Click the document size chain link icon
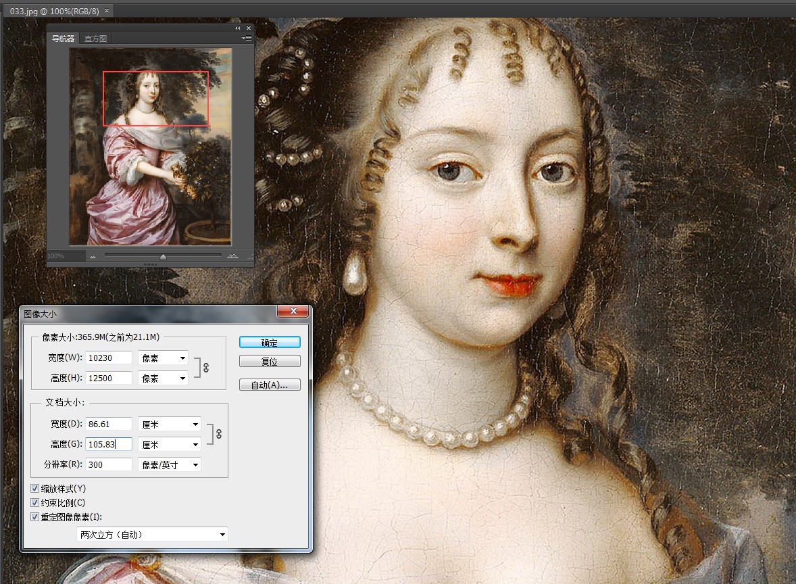 (219, 434)
